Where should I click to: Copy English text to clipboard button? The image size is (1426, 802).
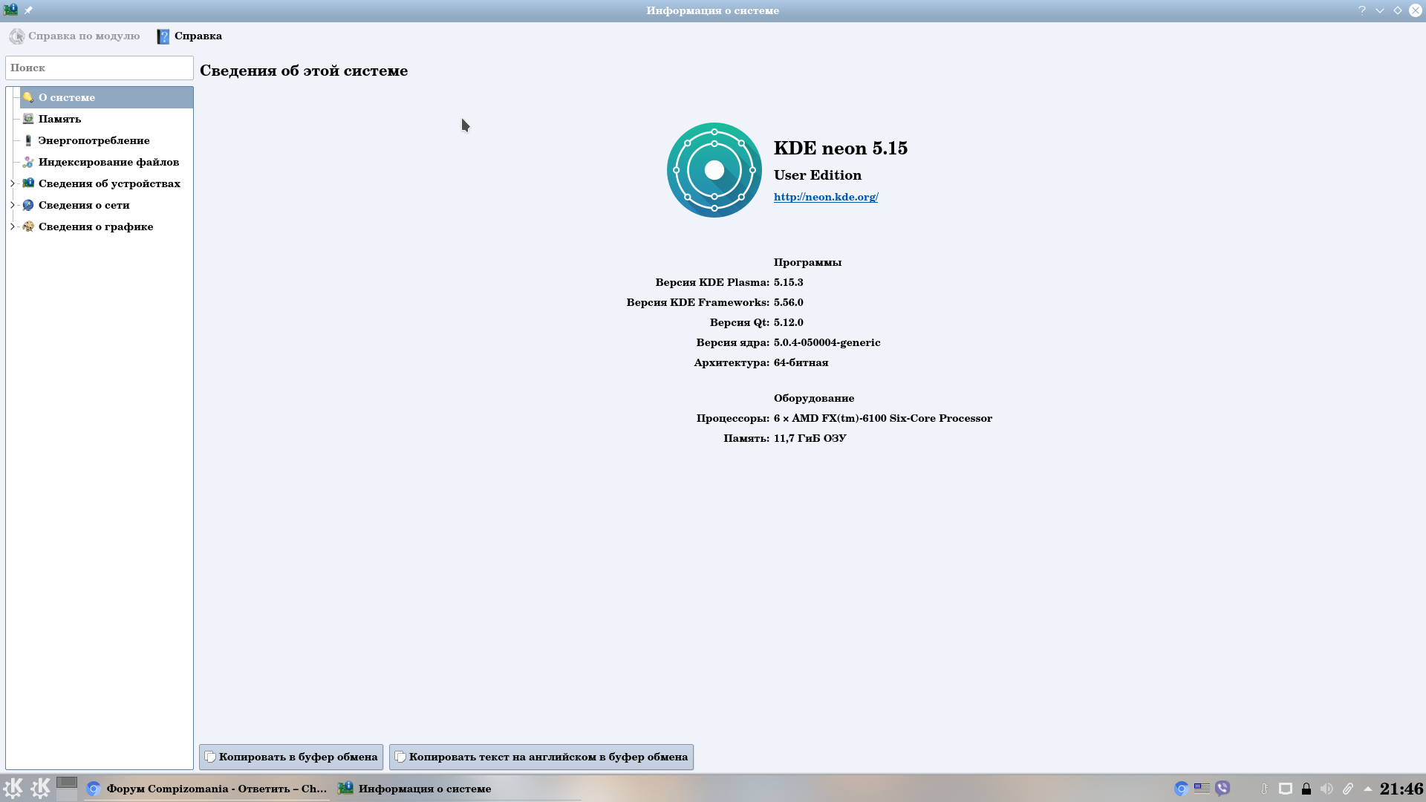click(x=541, y=757)
